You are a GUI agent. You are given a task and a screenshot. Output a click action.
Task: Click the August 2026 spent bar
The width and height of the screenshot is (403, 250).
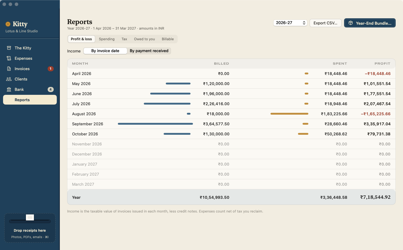pos(289,114)
